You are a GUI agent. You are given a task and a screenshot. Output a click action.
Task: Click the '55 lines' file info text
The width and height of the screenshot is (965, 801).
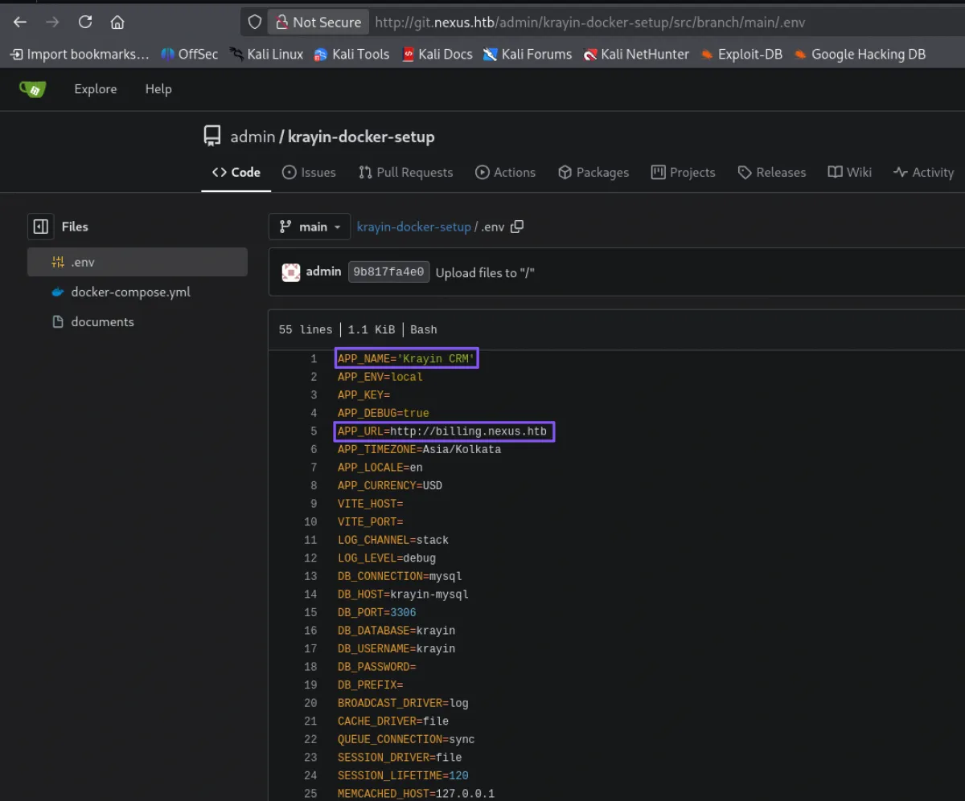point(306,329)
